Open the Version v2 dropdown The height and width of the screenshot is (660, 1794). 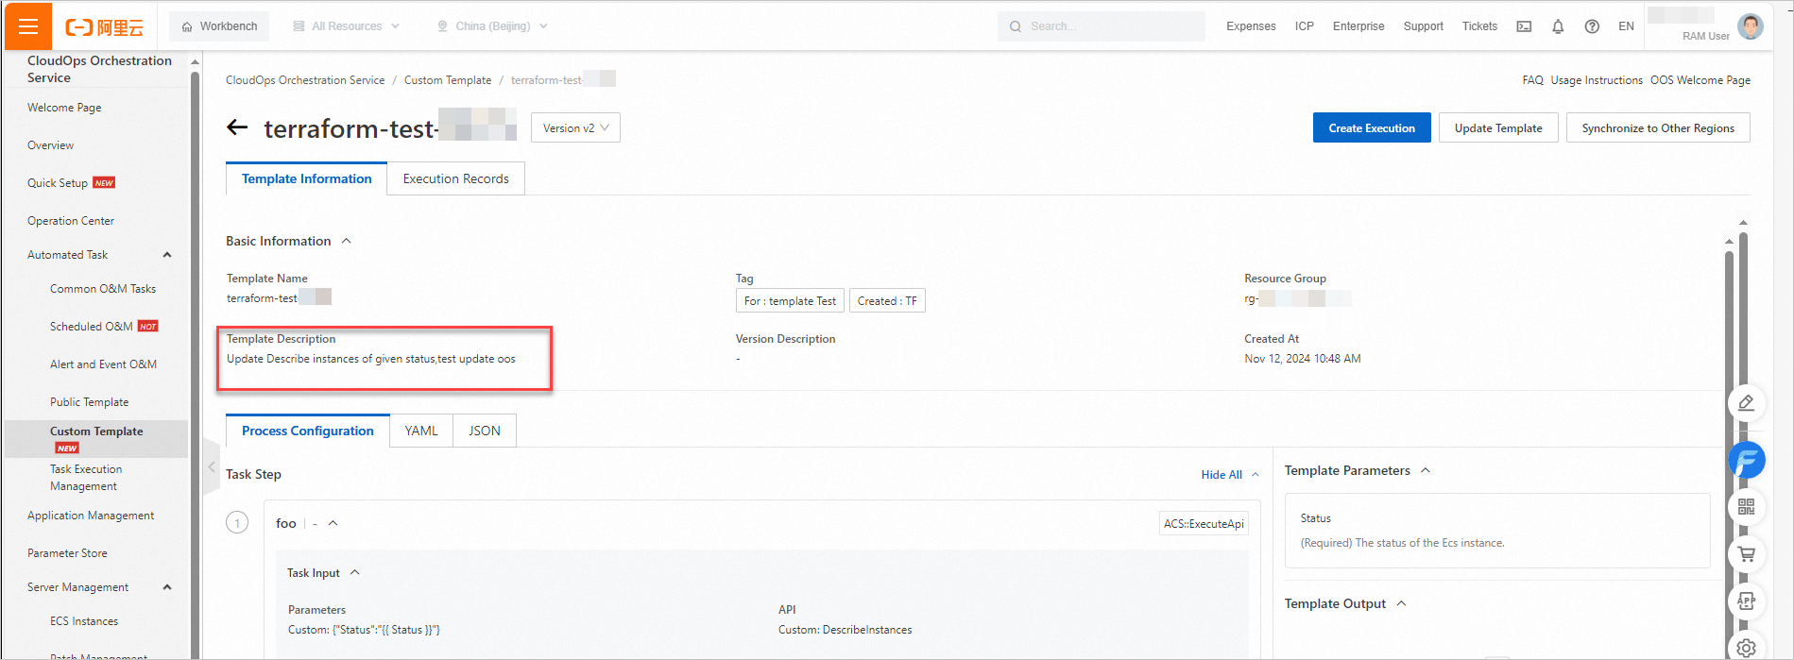(x=575, y=127)
